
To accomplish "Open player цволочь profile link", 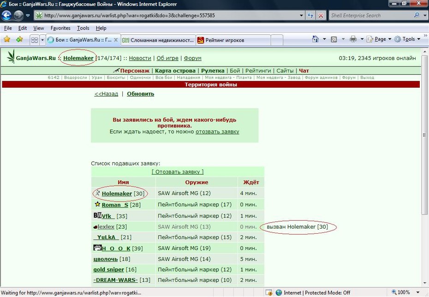I will tap(105, 259).
